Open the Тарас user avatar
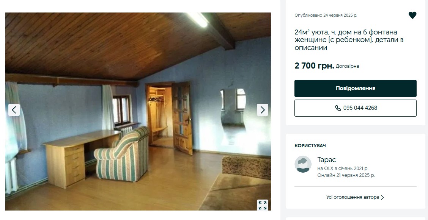428x220 pixels. (303, 164)
